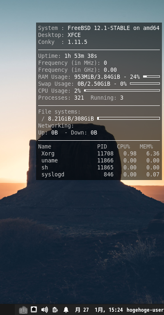Click the Desktop value XFCE
The height and width of the screenshot is (315, 164).
(74, 35)
